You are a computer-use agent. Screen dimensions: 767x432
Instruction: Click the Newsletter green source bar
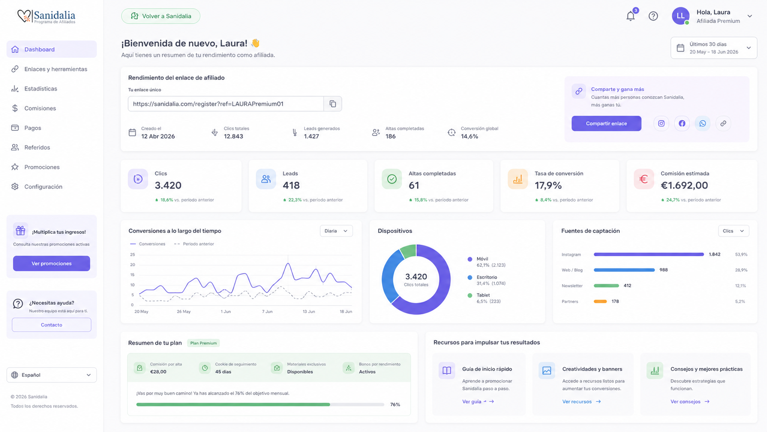(x=606, y=286)
